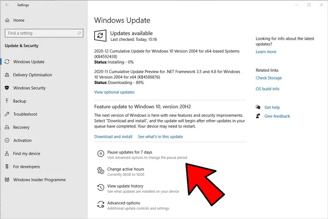Click View optional updates link
328x219 pixels.
point(114,92)
